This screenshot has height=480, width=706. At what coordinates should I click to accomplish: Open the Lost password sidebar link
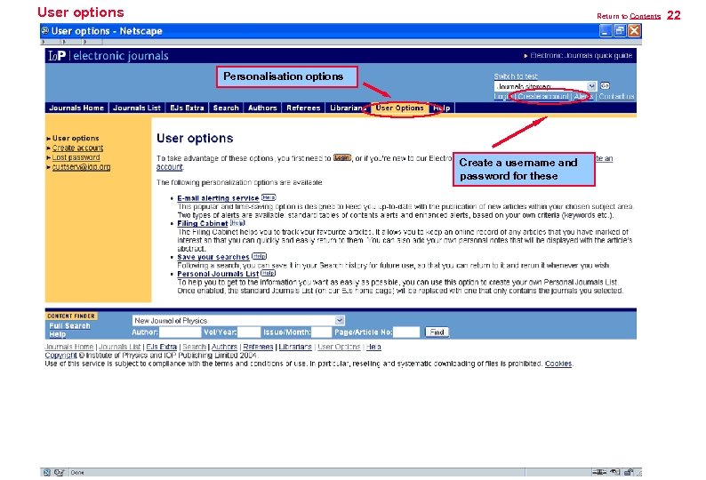coord(76,157)
